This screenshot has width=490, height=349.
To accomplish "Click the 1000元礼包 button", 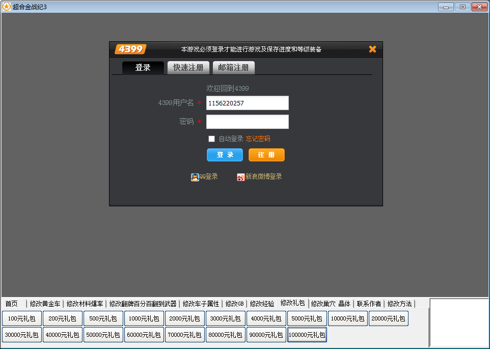I will pos(144,318).
